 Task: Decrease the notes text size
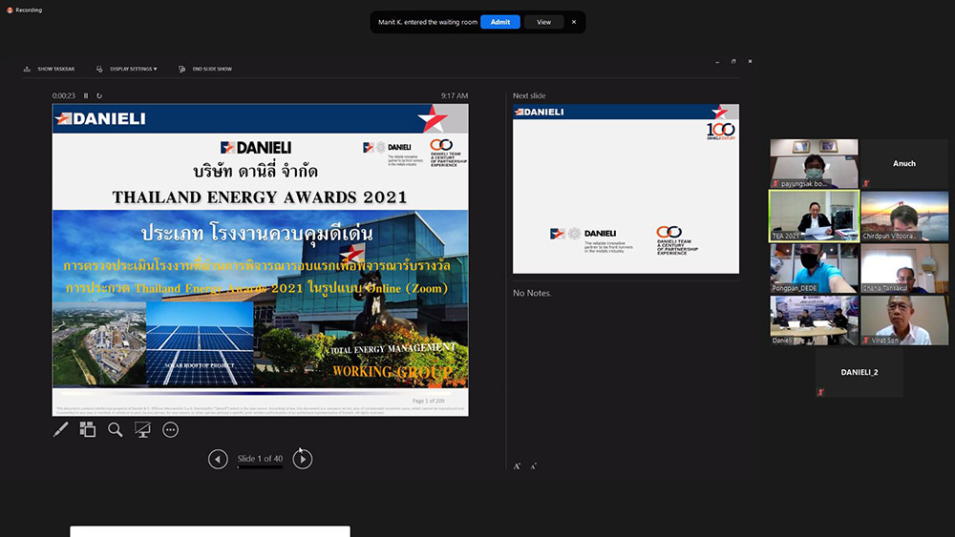click(x=533, y=466)
